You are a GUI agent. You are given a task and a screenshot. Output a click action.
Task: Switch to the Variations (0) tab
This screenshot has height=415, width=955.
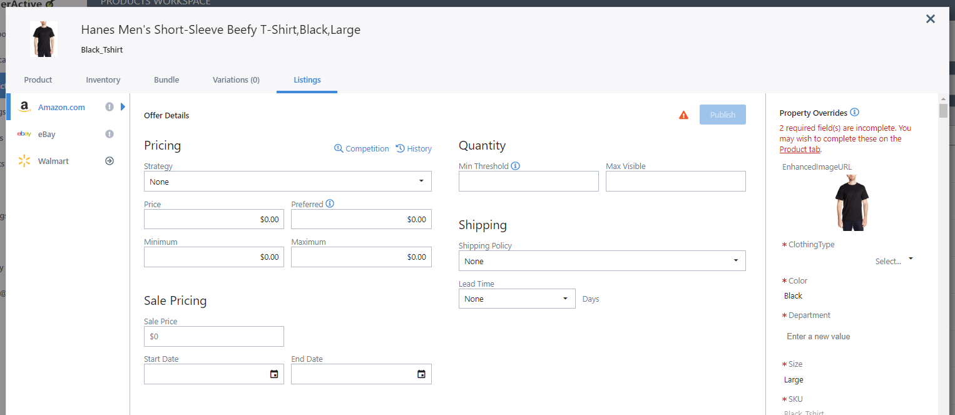(x=237, y=79)
